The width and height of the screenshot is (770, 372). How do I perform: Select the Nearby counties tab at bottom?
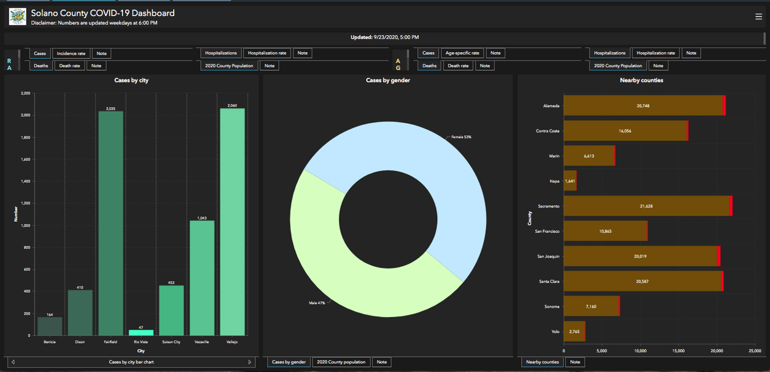(542, 362)
